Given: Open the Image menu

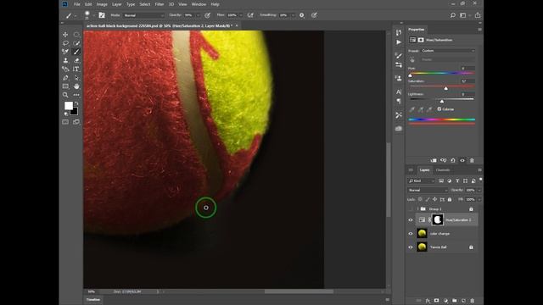Looking at the screenshot, I should pos(102,4).
